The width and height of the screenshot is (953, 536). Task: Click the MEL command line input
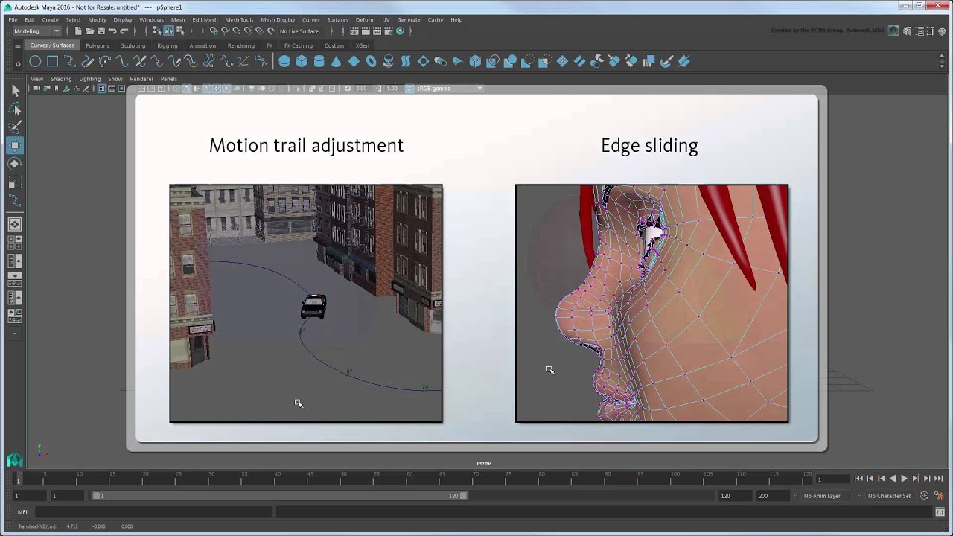coord(153,512)
